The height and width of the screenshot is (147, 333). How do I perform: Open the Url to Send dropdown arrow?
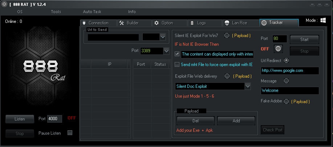[x=162, y=37]
